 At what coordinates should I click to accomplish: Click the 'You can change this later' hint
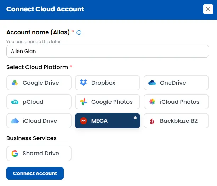pos(34,42)
